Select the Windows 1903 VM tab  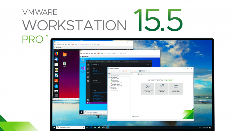pos(85,56)
